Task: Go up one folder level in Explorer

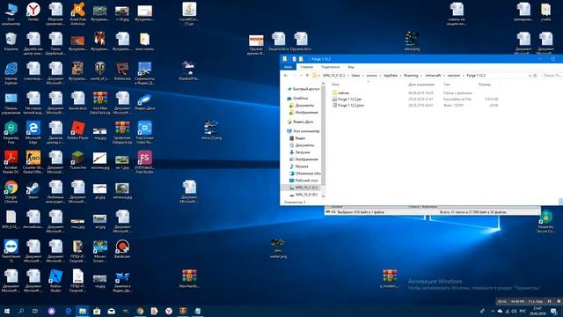Action: click(307, 76)
